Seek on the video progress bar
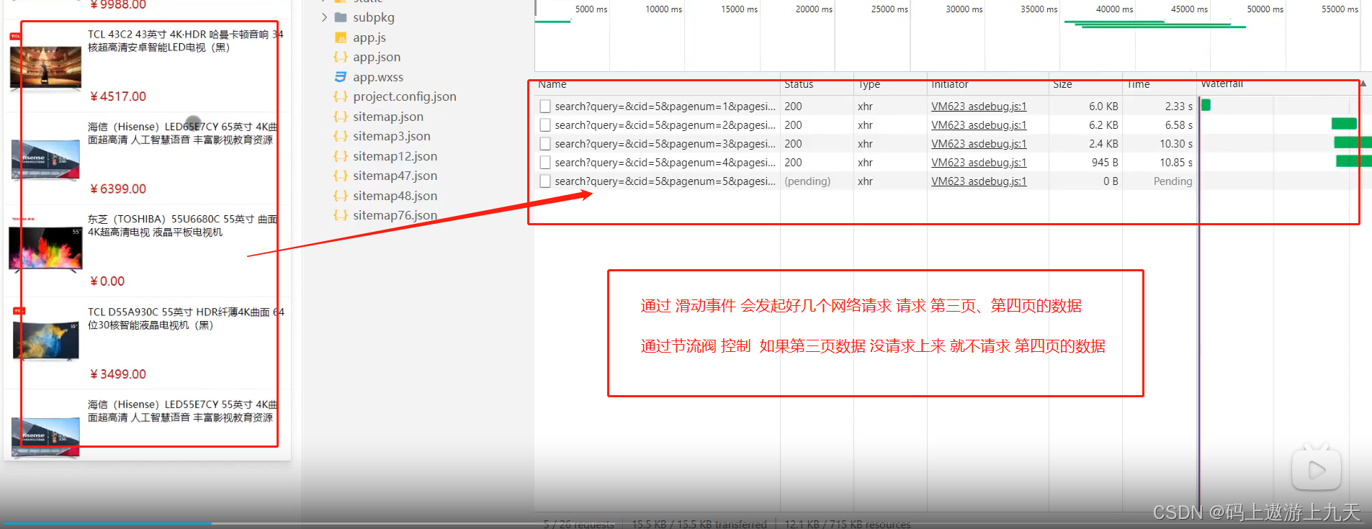 (686, 523)
